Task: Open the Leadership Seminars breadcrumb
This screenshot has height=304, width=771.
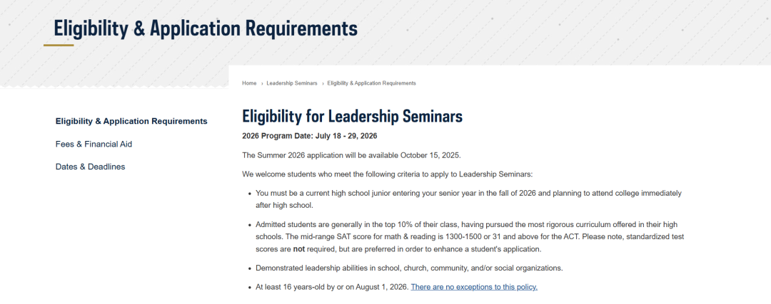Action: coord(292,83)
